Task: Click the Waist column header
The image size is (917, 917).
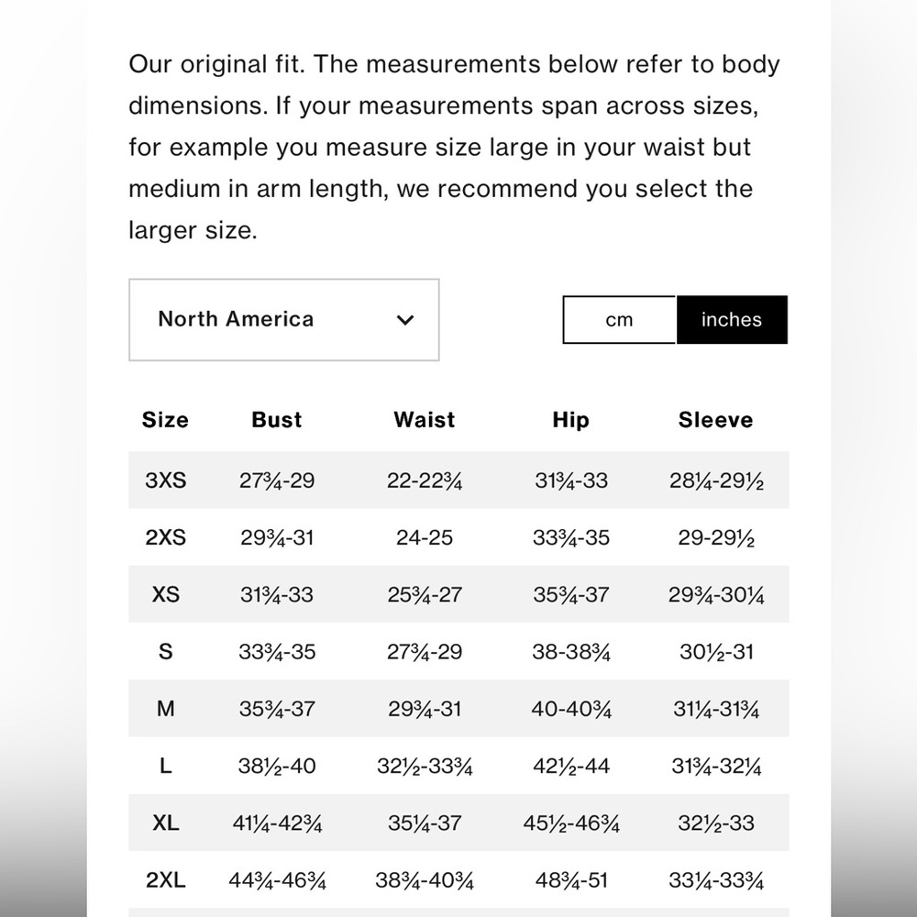Action: coord(424,420)
